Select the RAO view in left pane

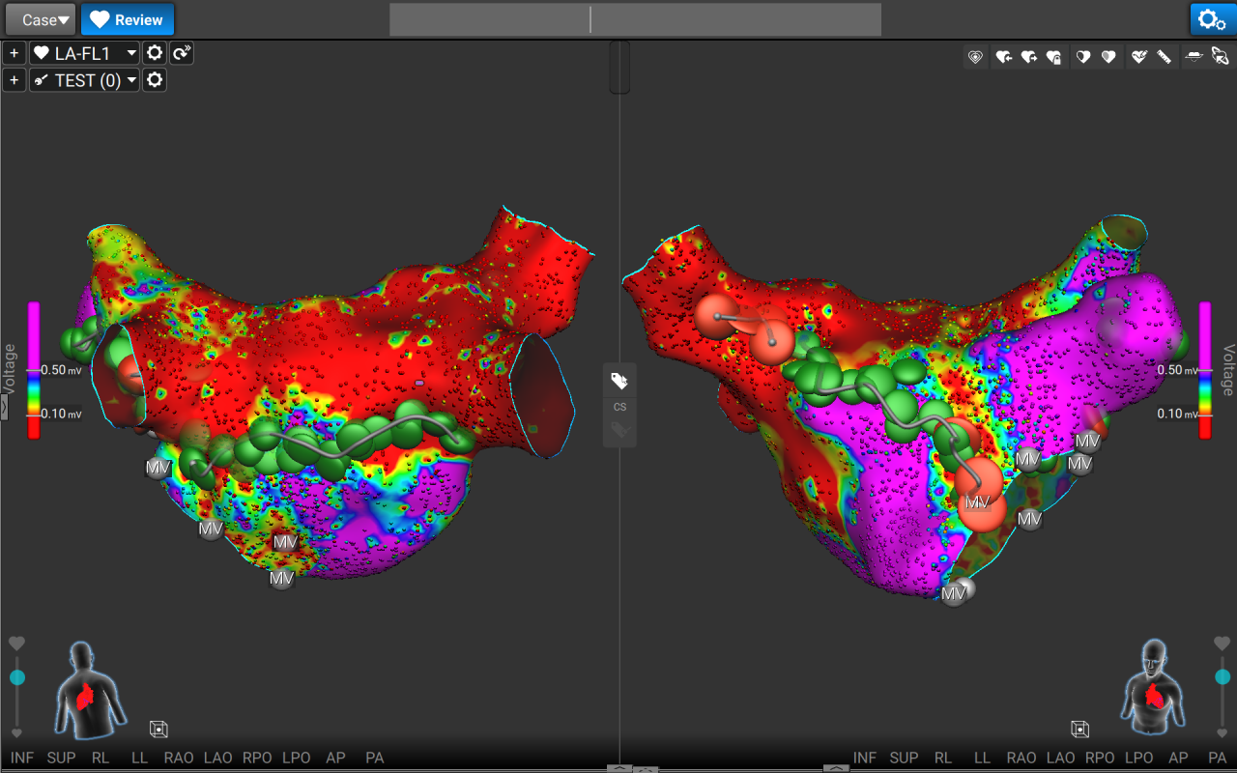(179, 758)
